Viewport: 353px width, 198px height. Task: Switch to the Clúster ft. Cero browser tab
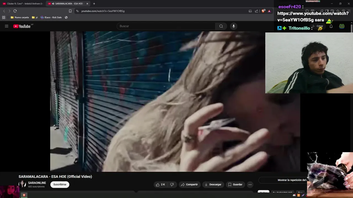coord(23,4)
